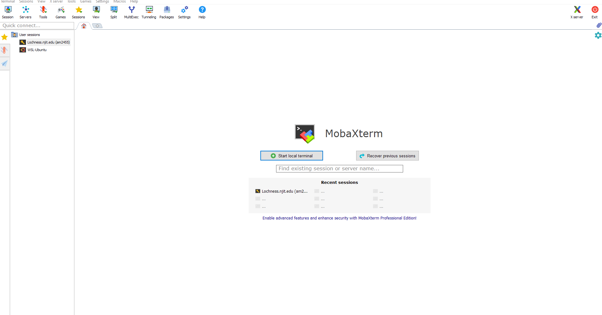Open the Terminal menu
Image resolution: width=602 pixels, height=315 pixels.
tap(8, 2)
